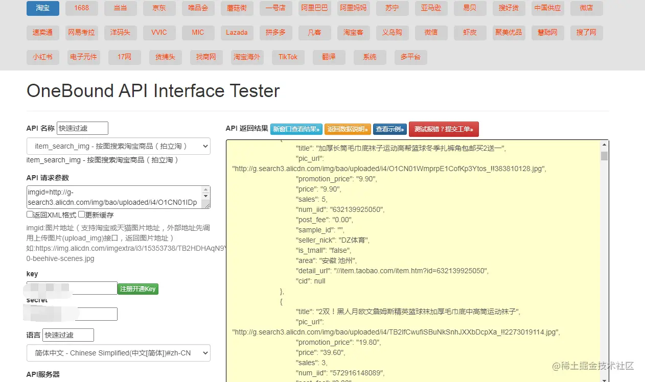Select the 聚美优品 platform button
This screenshot has height=382, width=645.
pos(509,33)
